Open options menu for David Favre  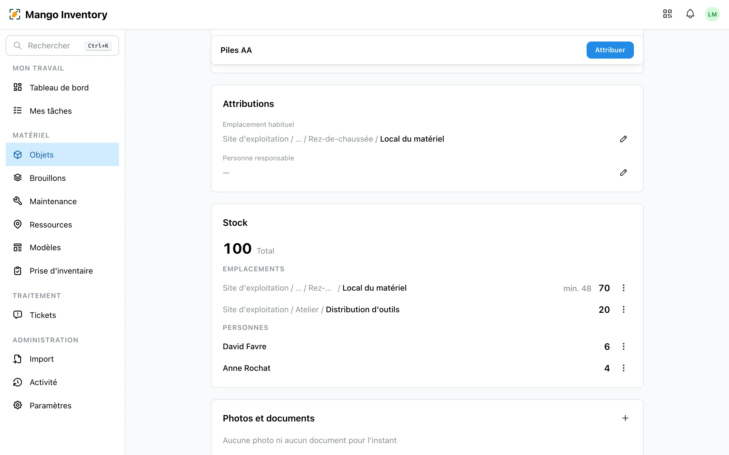pos(623,346)
